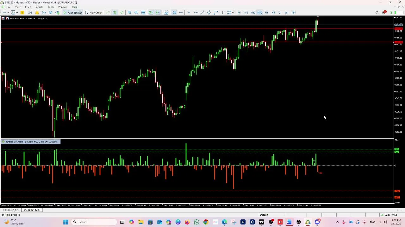Select the text label tool
The height and width of the screenshot is (227, 405).
tap(222, 13)
